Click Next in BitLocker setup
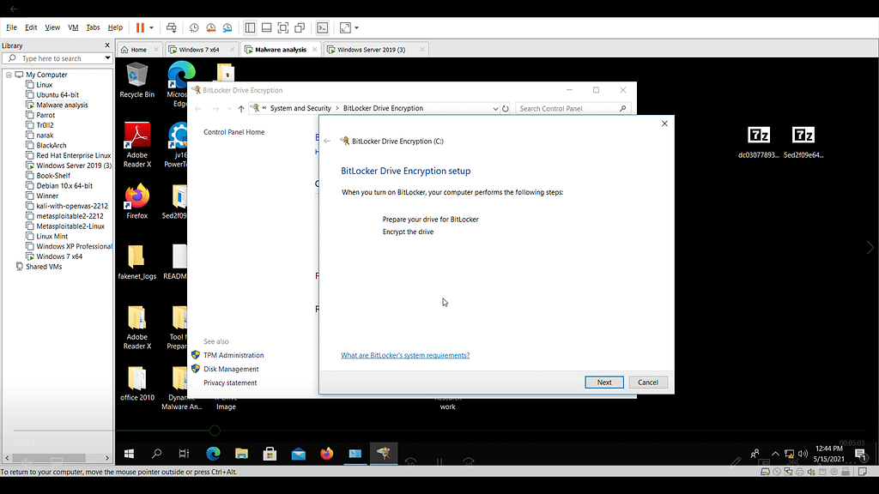 604,383
